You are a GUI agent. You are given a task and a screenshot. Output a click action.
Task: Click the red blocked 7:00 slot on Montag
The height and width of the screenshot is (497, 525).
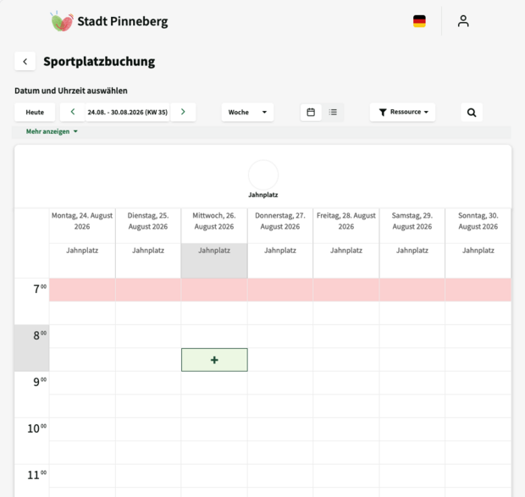point(82,290)
